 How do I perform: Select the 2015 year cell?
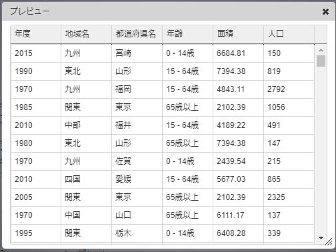(36, 53)
